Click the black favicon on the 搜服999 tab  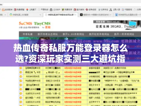[81, 15]
